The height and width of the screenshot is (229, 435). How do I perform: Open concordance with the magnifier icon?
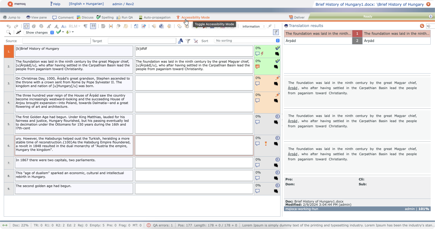[9, 32]
